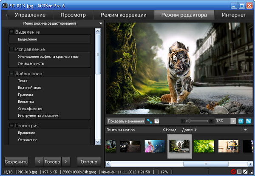
Task: Click the fit image to window icon
Action: click(x=249, y=121)
